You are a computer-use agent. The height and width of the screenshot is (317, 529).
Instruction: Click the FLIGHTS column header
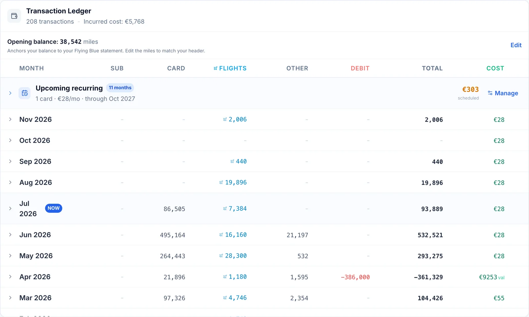point(230,68)
